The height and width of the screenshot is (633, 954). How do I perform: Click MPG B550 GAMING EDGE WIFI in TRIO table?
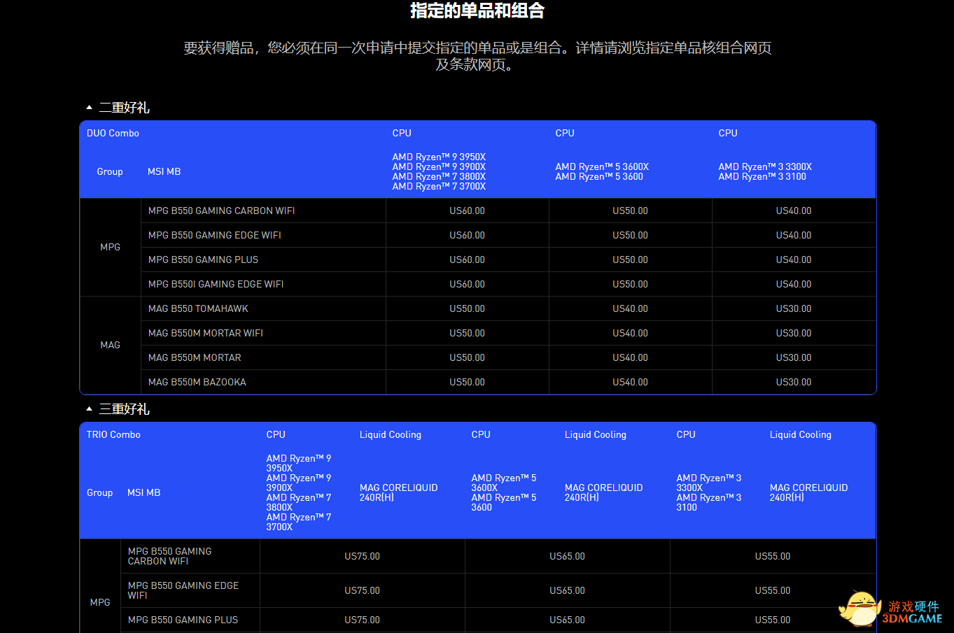click(183, 590)
